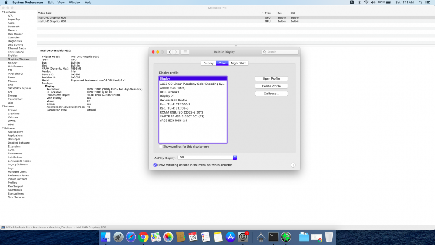435x245 pixels.
Task: Click the Calibrate... button
Action: [271, 94]
